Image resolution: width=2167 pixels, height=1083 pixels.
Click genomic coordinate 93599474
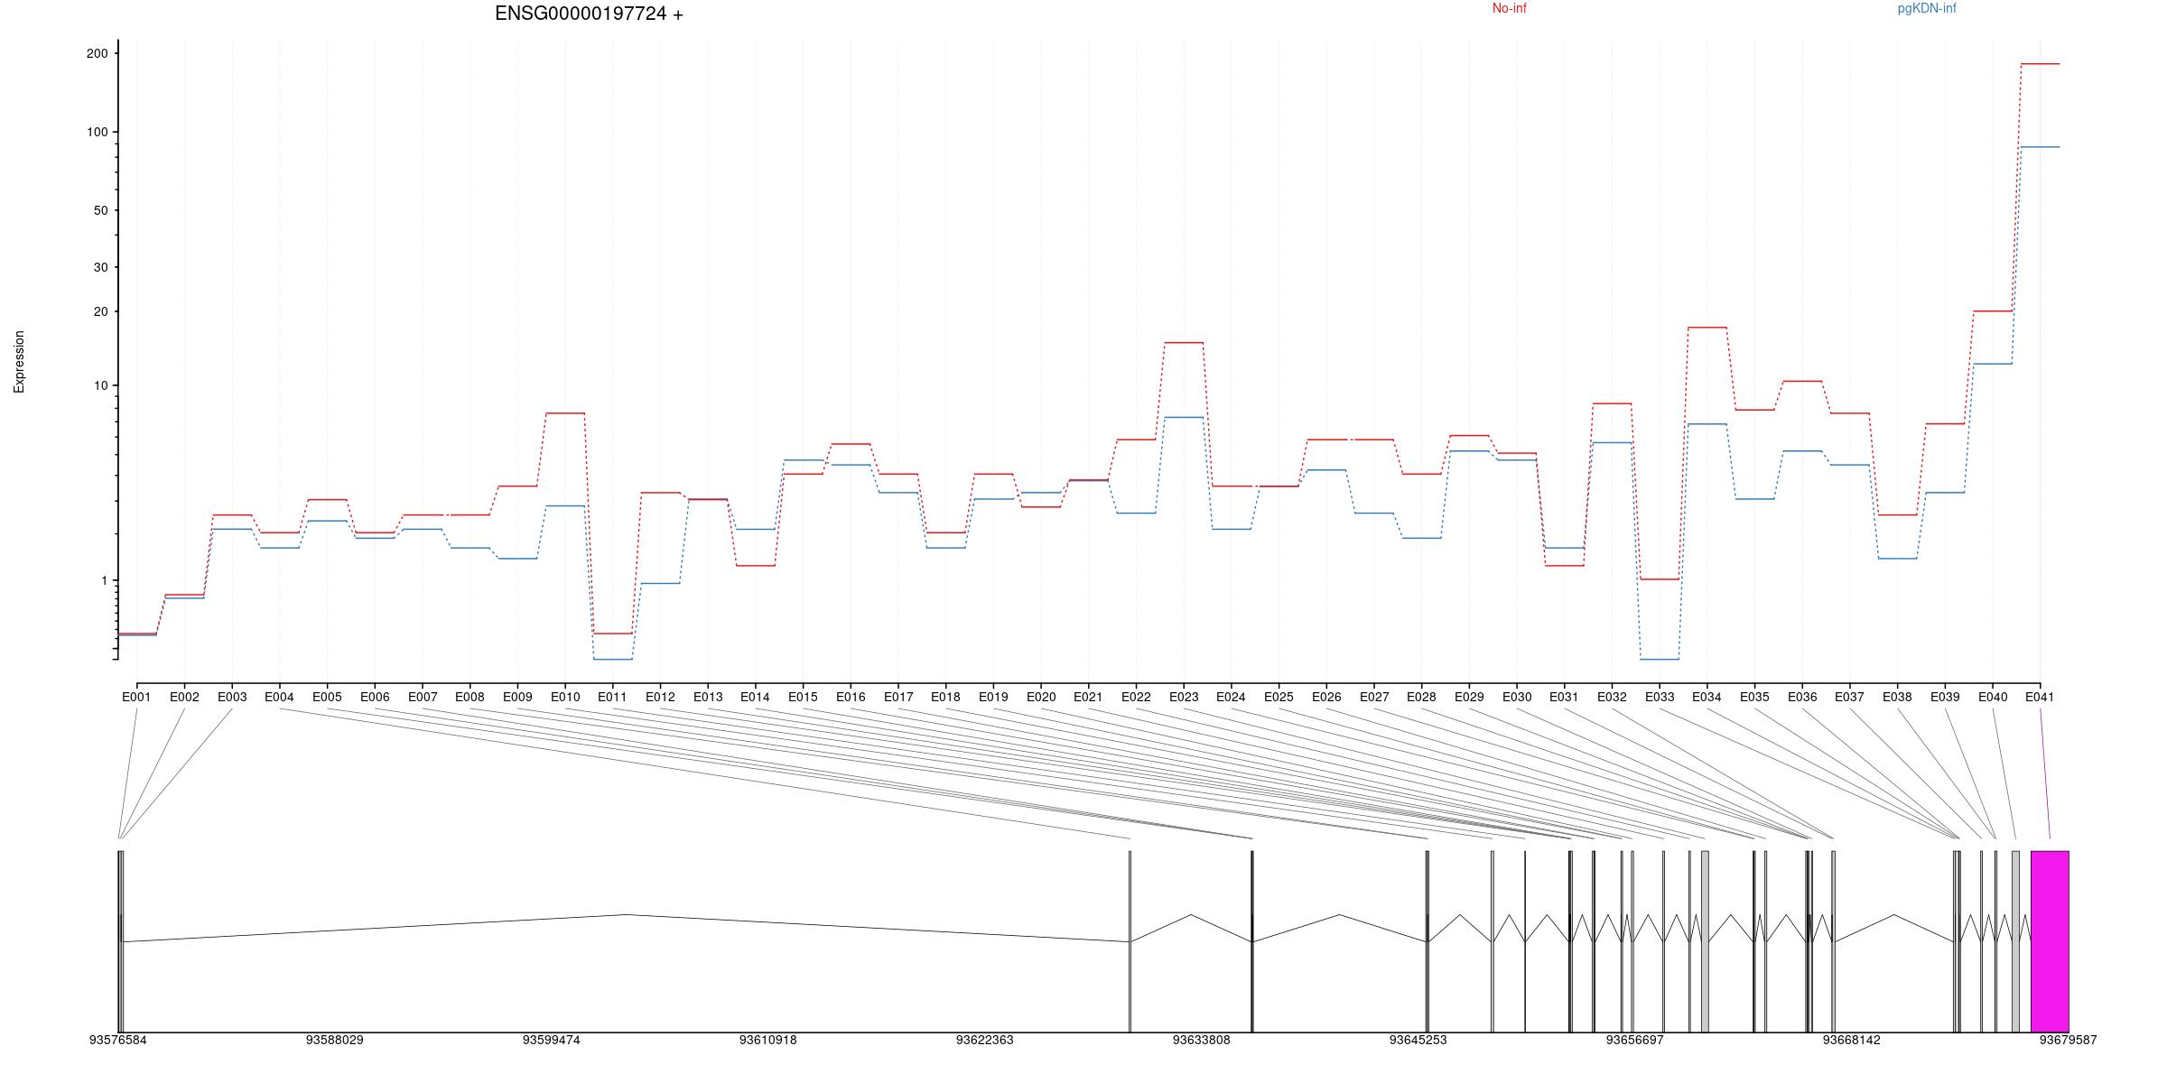[551, 1040]
